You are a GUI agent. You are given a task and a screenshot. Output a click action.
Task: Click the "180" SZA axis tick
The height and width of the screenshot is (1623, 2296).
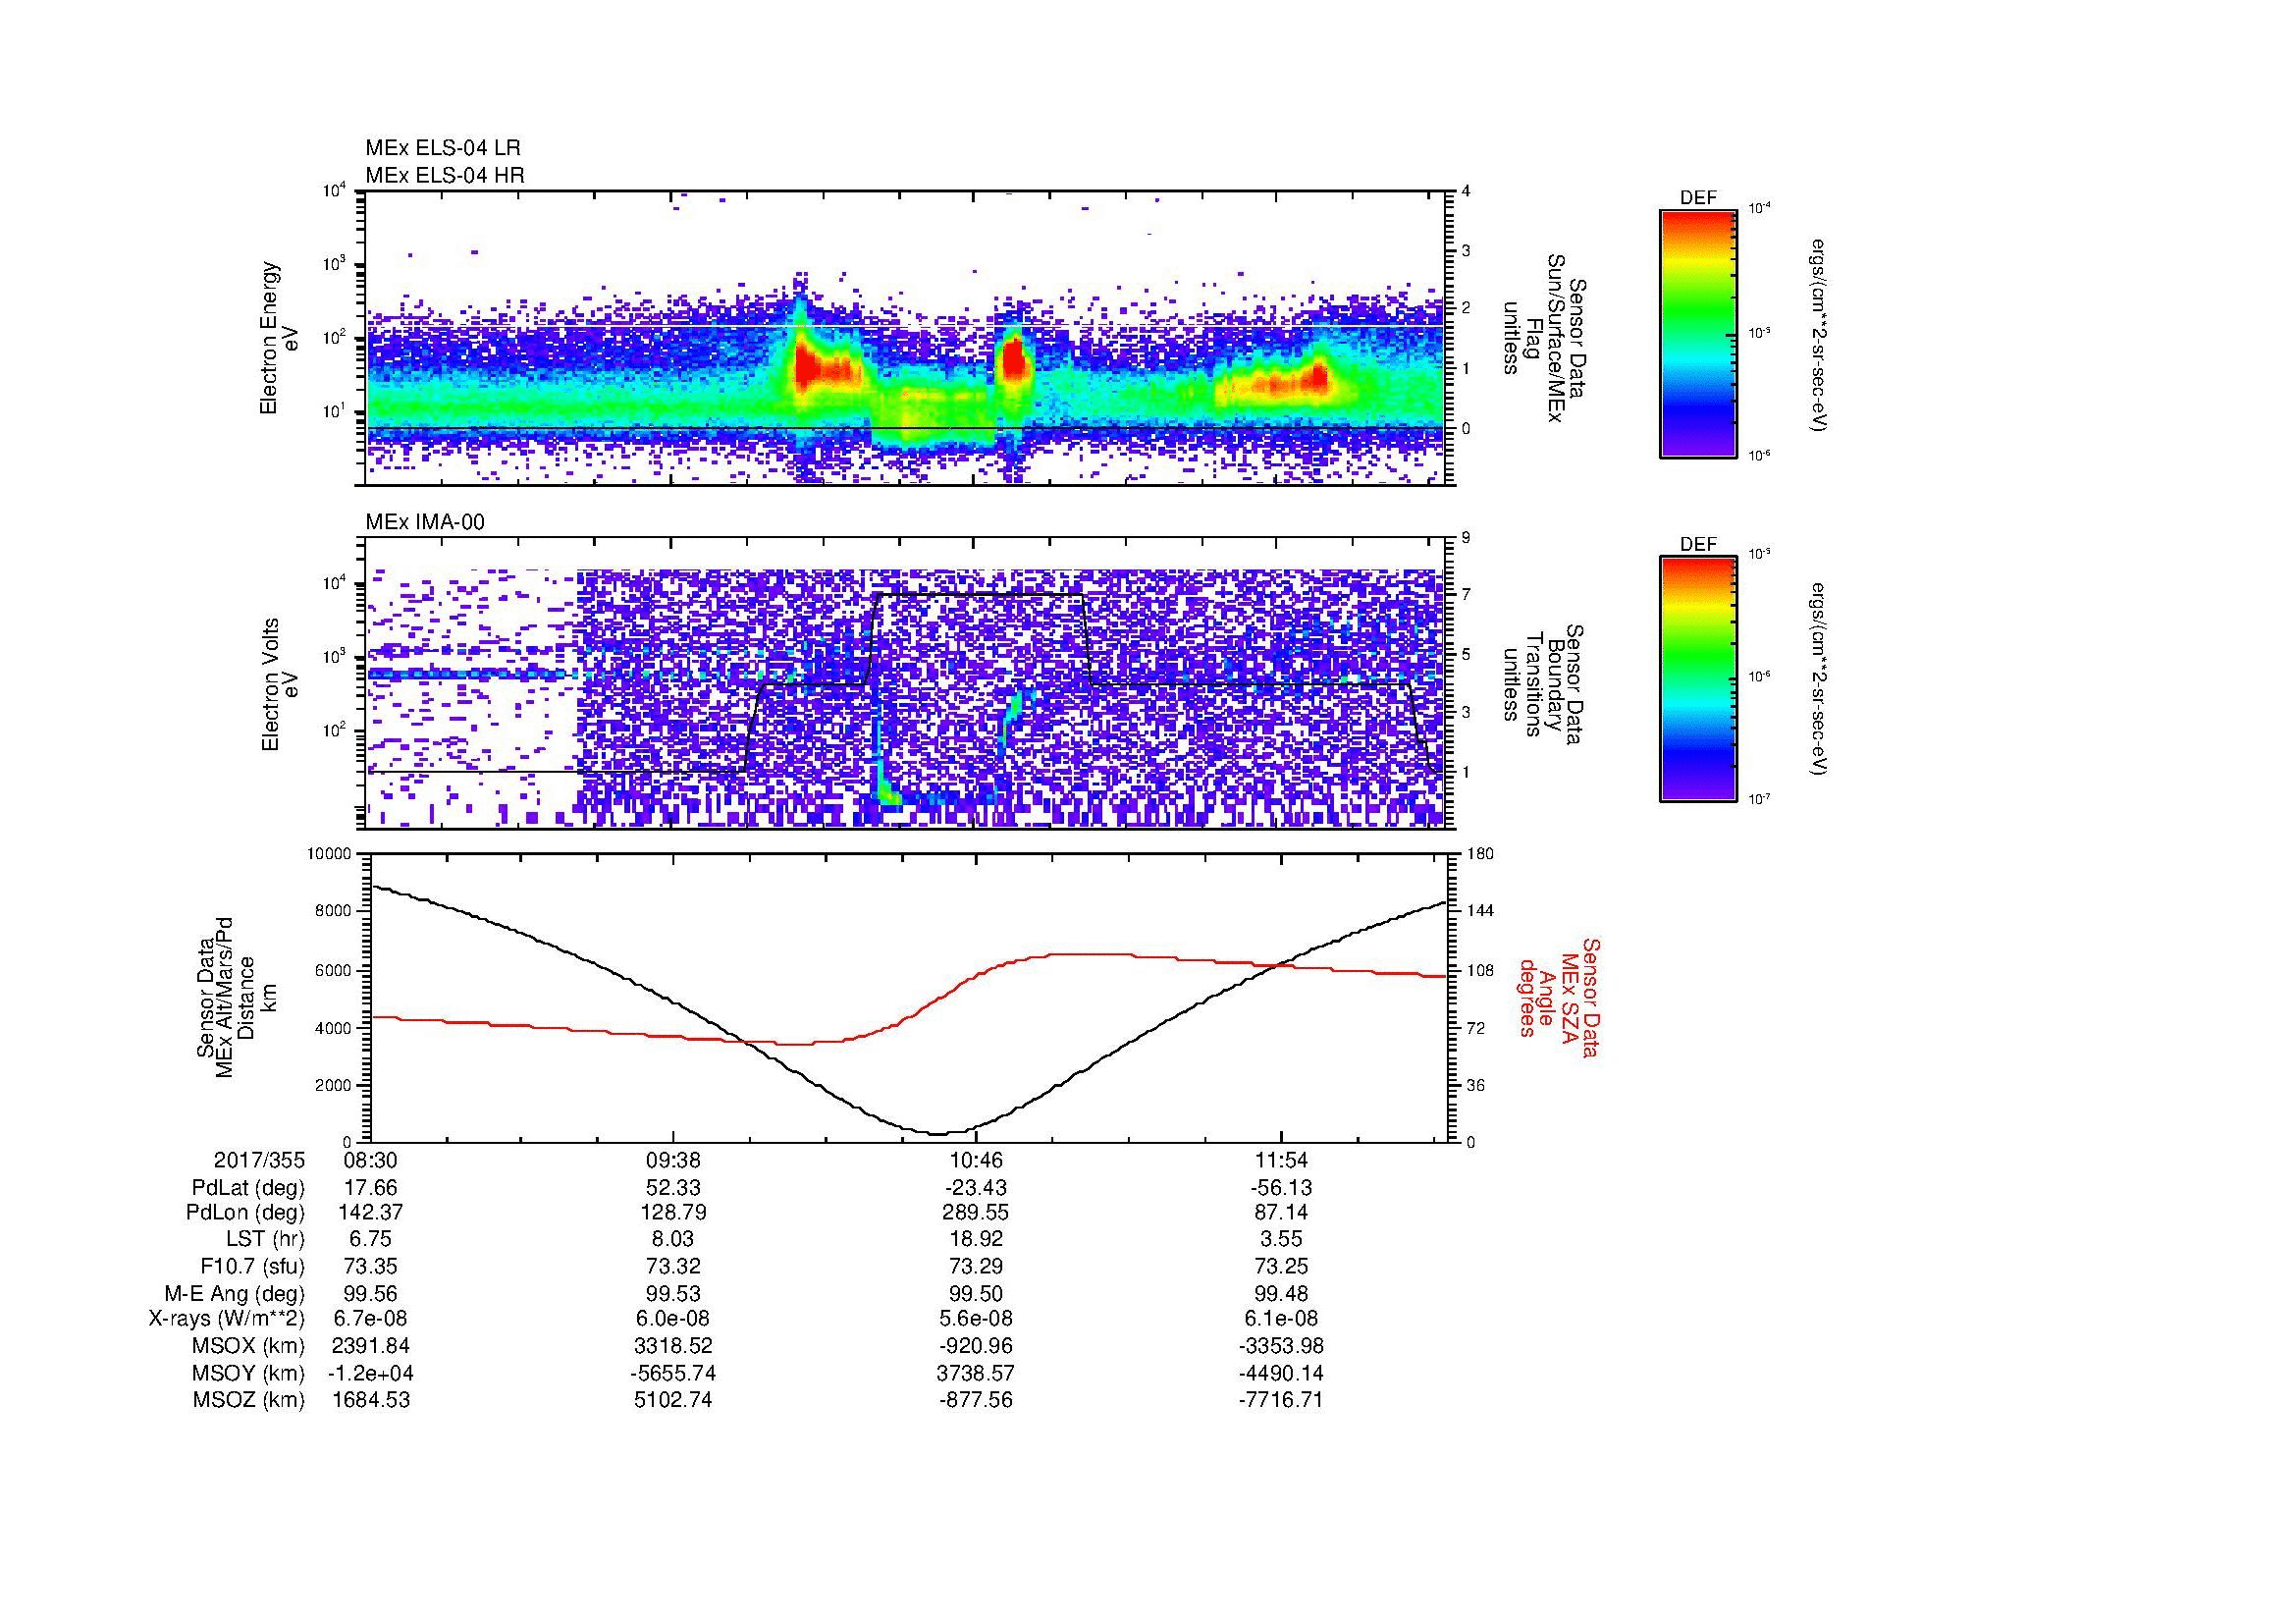coord(1480,854)
